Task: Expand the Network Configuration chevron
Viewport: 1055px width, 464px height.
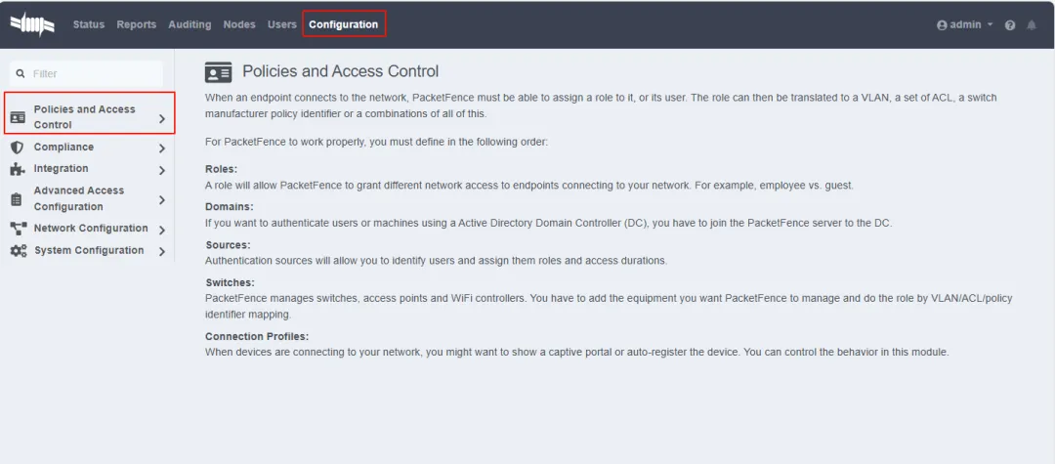Action: (x=162, y=230)
